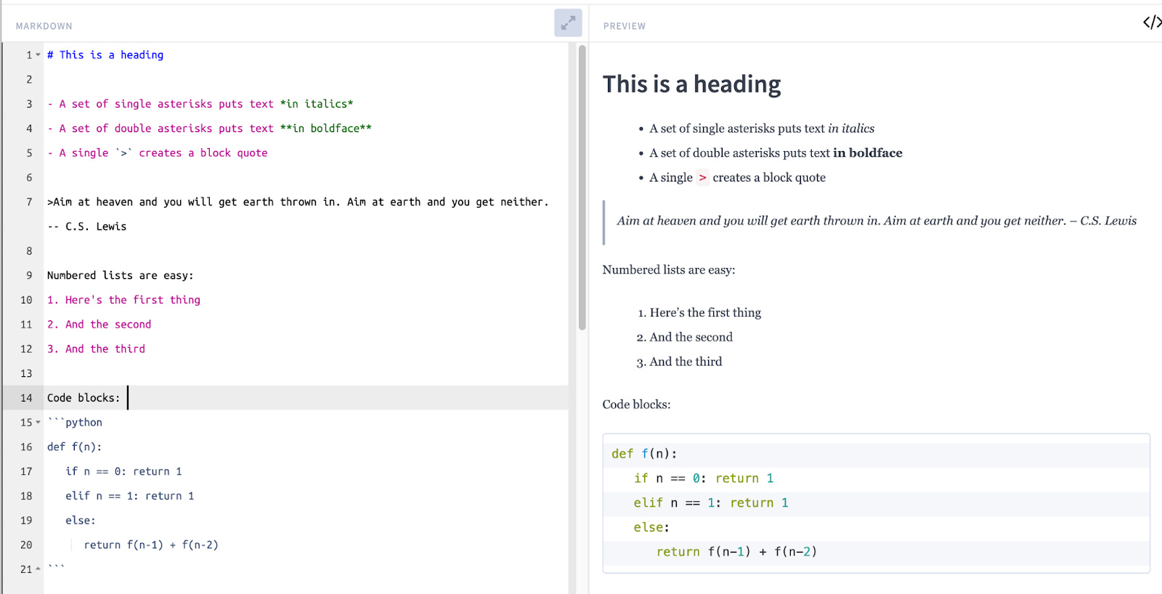The height and width of the screenshot is (594, 1162).
Task: Click the preview heading 'This is a heading'
Action: tap(691, 84)
